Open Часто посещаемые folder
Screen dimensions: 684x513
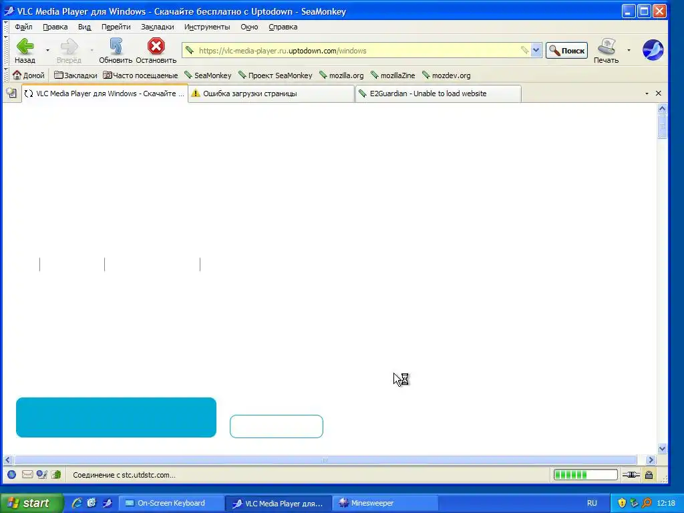click(140, 75)
